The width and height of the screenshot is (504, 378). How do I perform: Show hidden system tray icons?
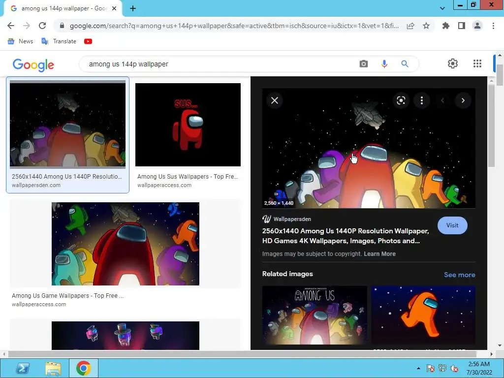tap(418, 368)
